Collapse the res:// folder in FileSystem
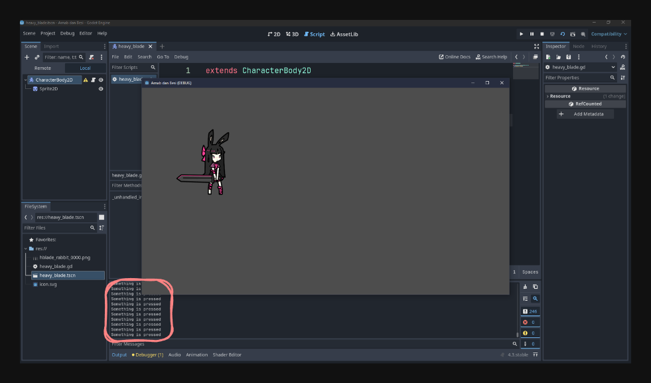This screenshot has height=383, width=651. (26, 248)
